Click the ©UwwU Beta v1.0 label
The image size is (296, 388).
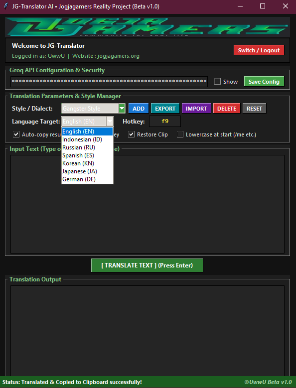(x=268, y=382)
